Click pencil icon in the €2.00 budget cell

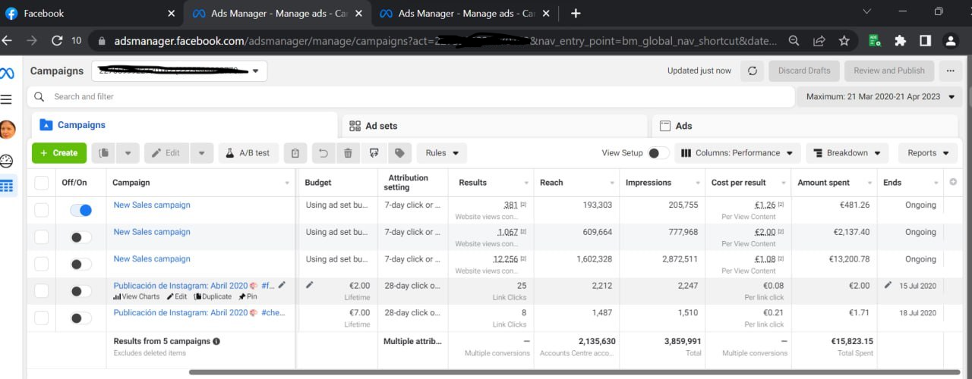coord(309,285)
